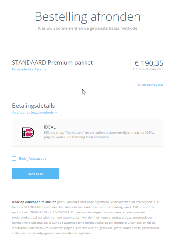Open the 'Algemene Voorwaarden' link
175x247 pixels.
(113, 202)
